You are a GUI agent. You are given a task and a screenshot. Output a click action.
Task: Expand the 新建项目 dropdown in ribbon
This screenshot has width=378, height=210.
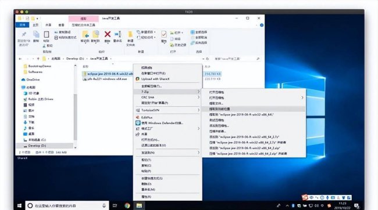[x=155, y=32]
